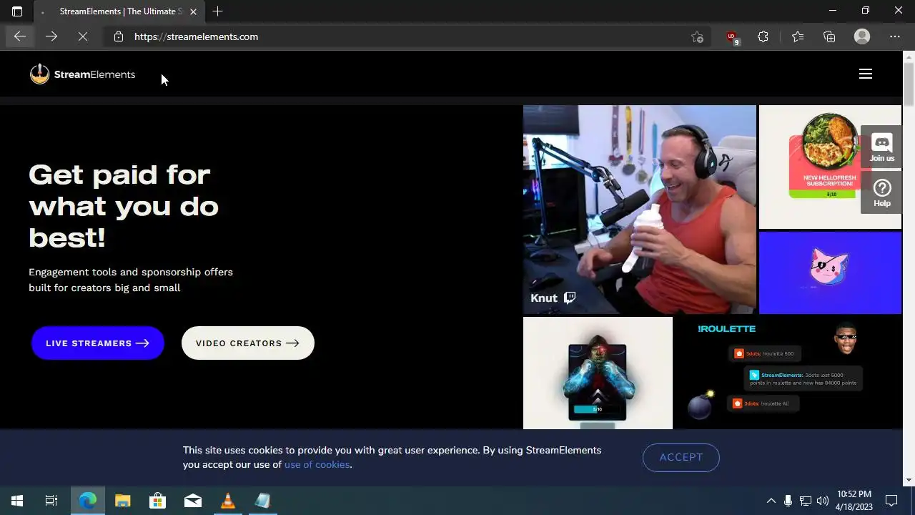Click the Twitch icon next to Knut
This screenshot has width=915, height=515.
click(x=570, y=298)
